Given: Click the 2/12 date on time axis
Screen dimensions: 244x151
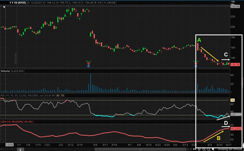Looking at the screenshot, I should tap(70, 145).
